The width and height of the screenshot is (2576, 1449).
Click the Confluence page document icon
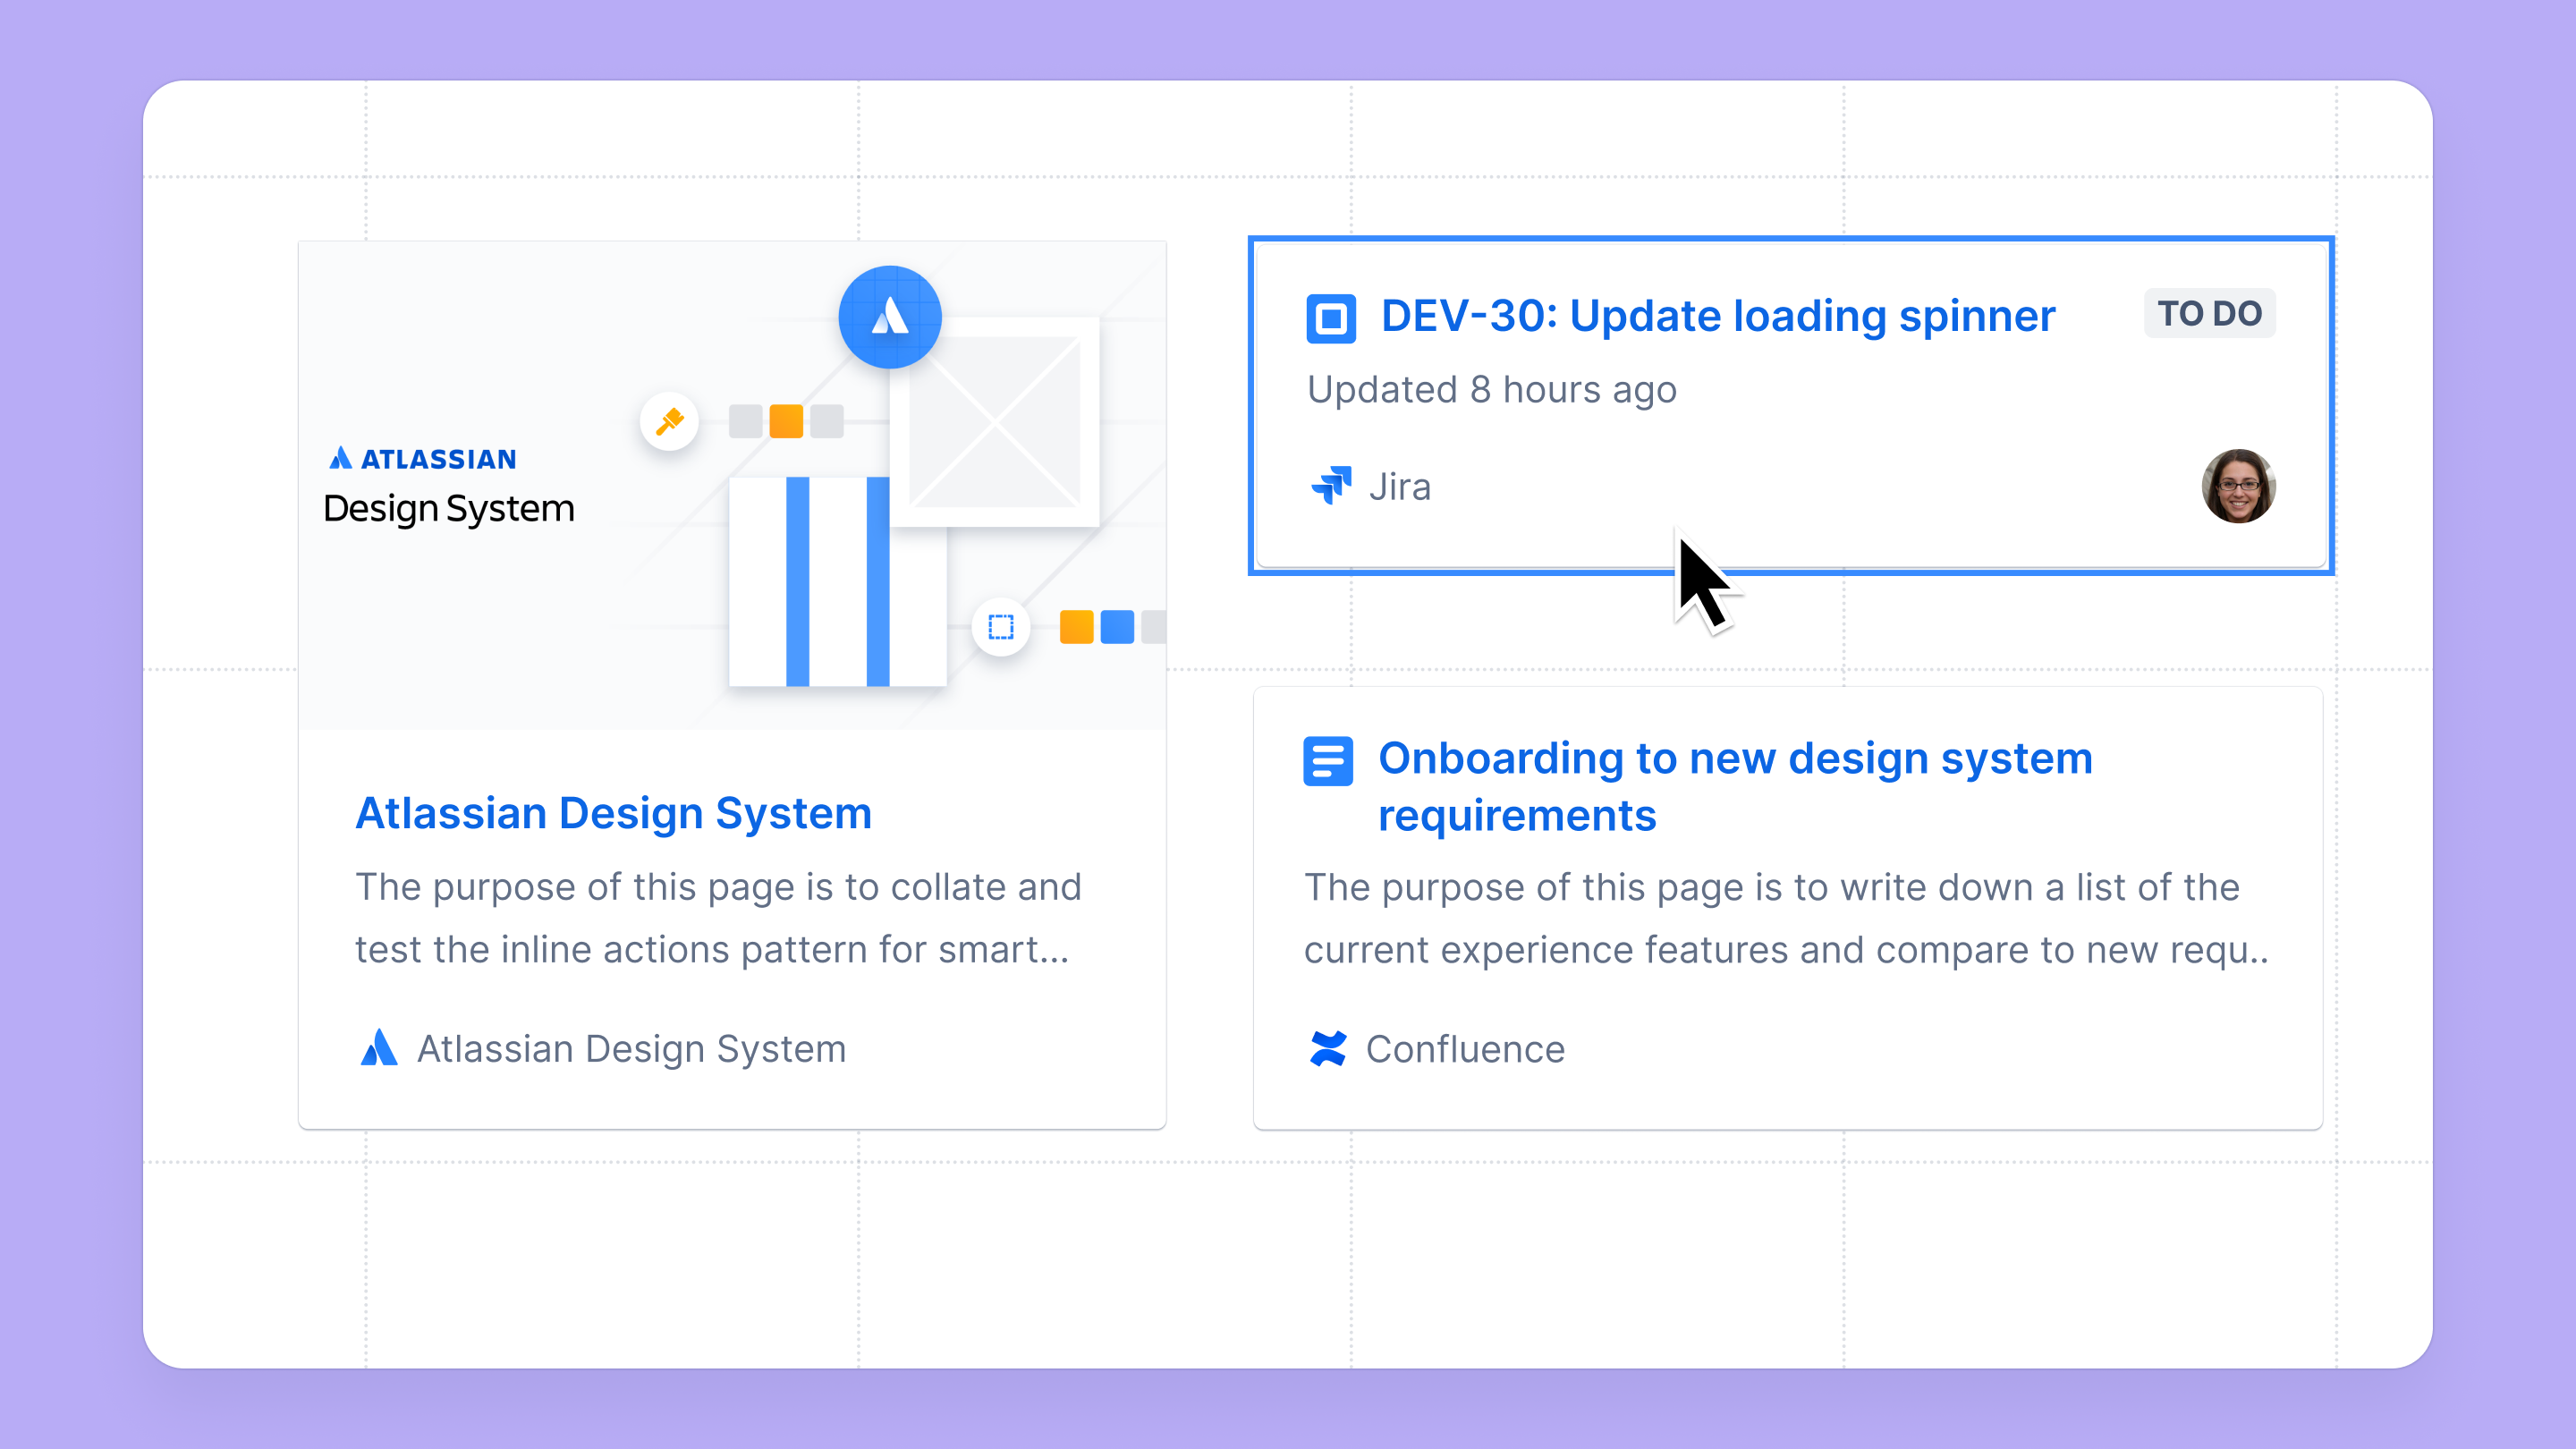[1328, 761]
